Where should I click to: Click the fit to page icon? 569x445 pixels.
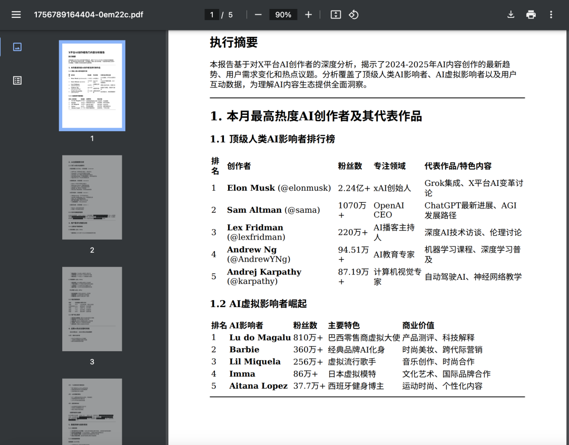(x=336, y=15)
